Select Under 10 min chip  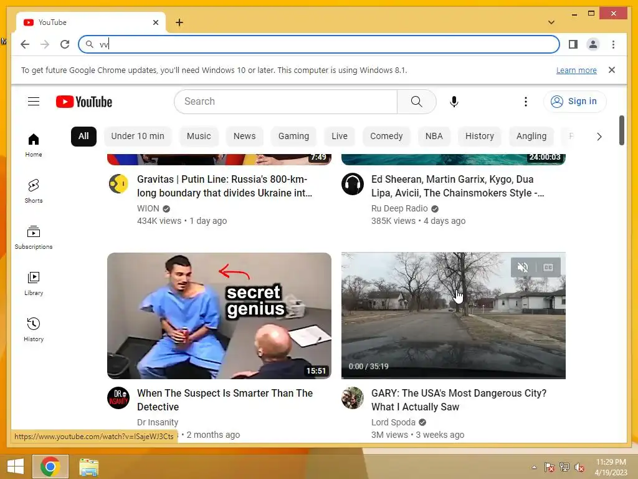click(x=138, y=136)
